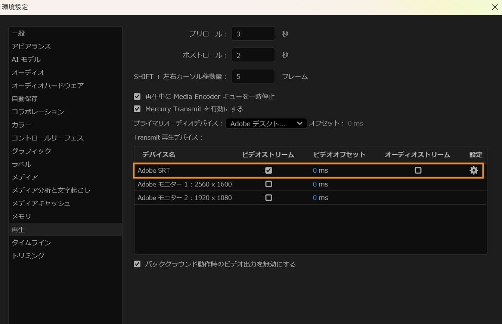Open the プライマリオーディオデバイス dropdown
This screenshot has height=324, width=502.
click(x=266, y=123)
